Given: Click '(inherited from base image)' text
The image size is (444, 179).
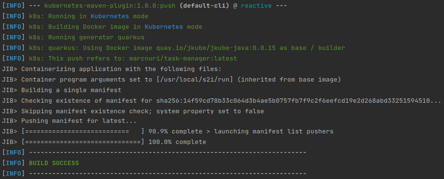Looking at the screenshot, I should (289, 80).
